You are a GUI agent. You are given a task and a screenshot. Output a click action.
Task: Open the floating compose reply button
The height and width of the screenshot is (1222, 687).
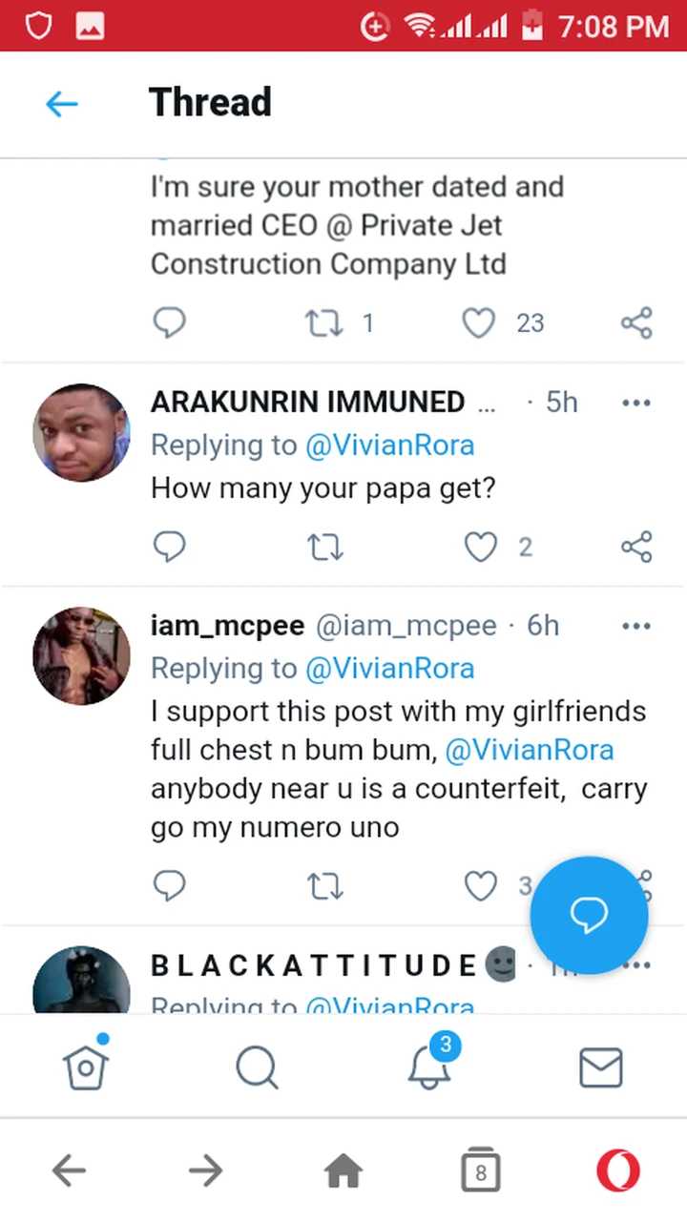click(589, 915)
